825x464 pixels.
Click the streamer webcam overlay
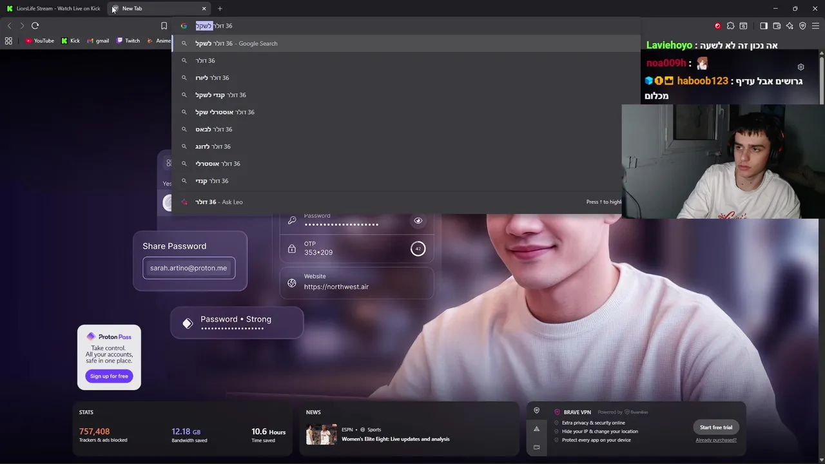[x=723, y=161]
